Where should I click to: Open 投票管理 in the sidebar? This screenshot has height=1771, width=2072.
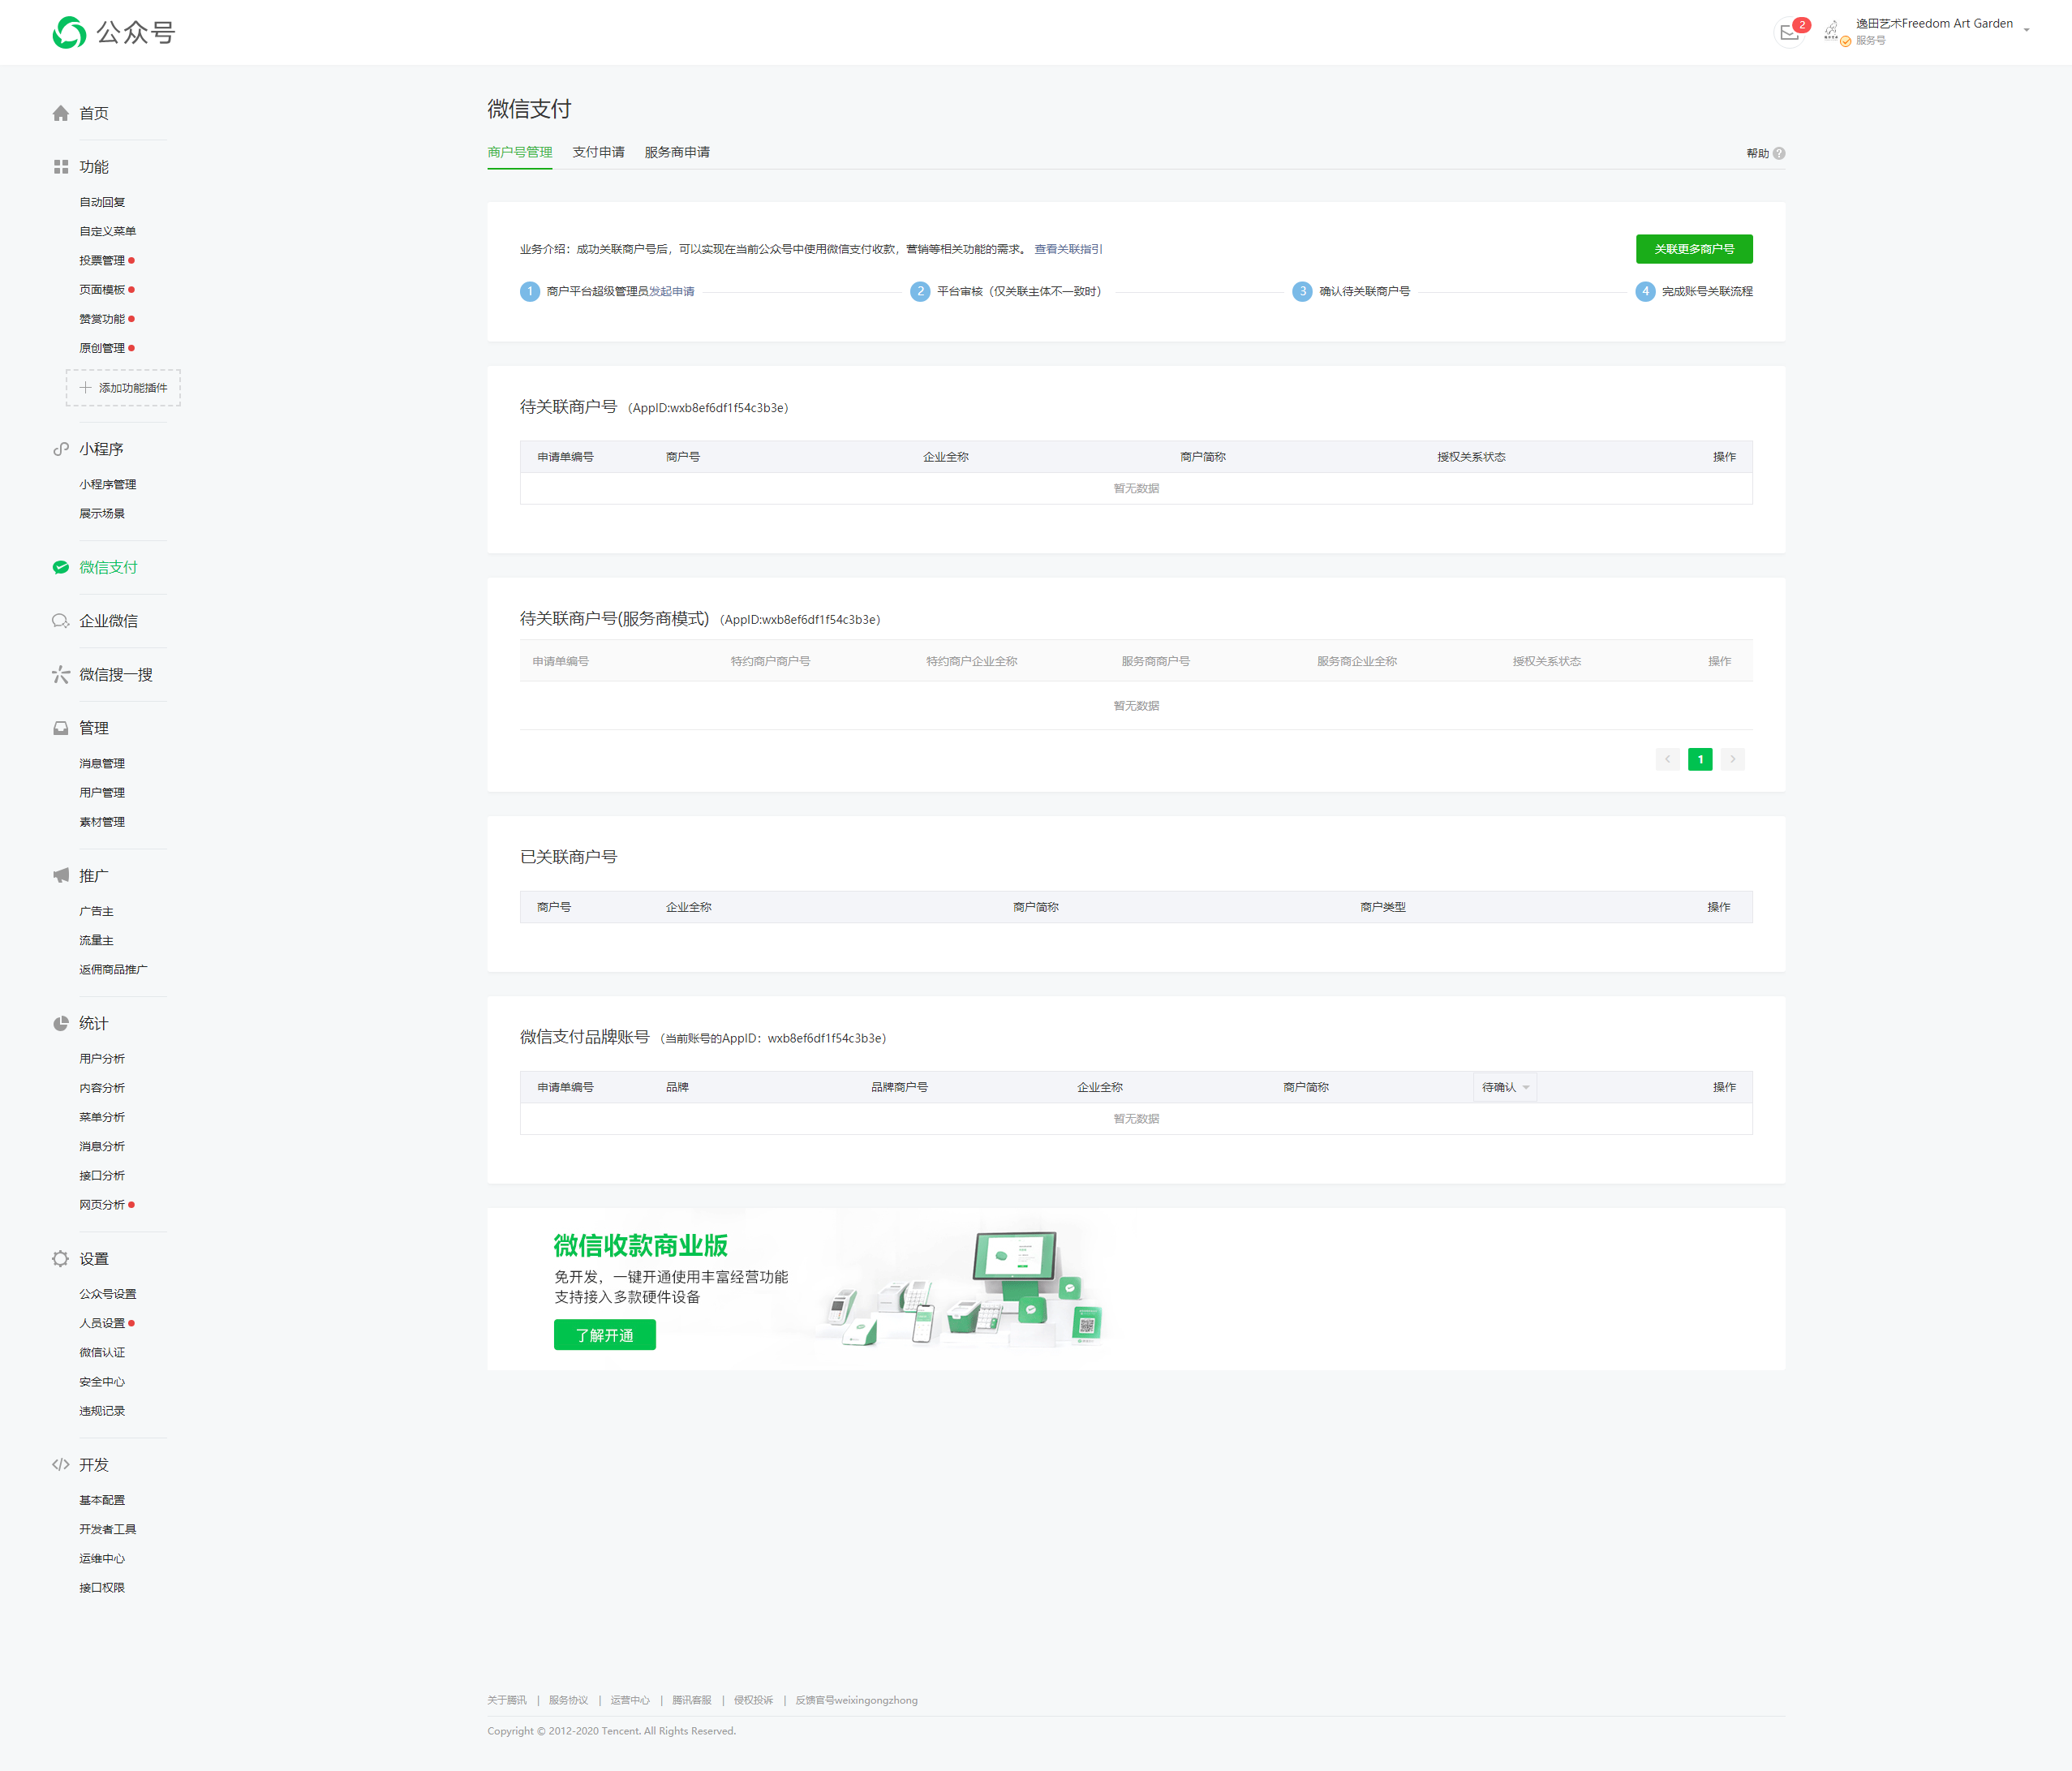[x=102, y=260]
